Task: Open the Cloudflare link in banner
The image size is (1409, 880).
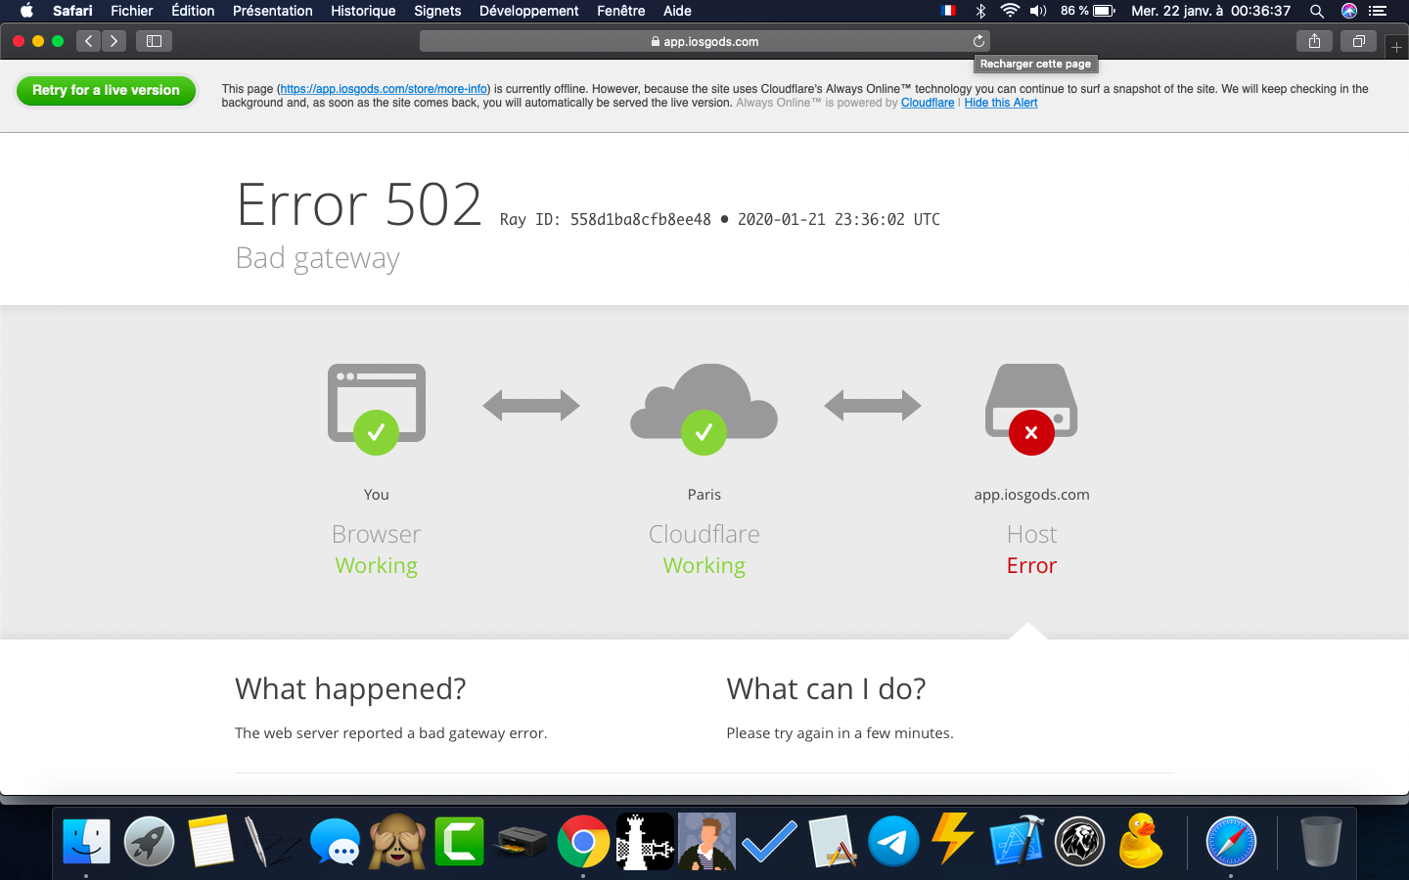Action: [x=927, y=103]
